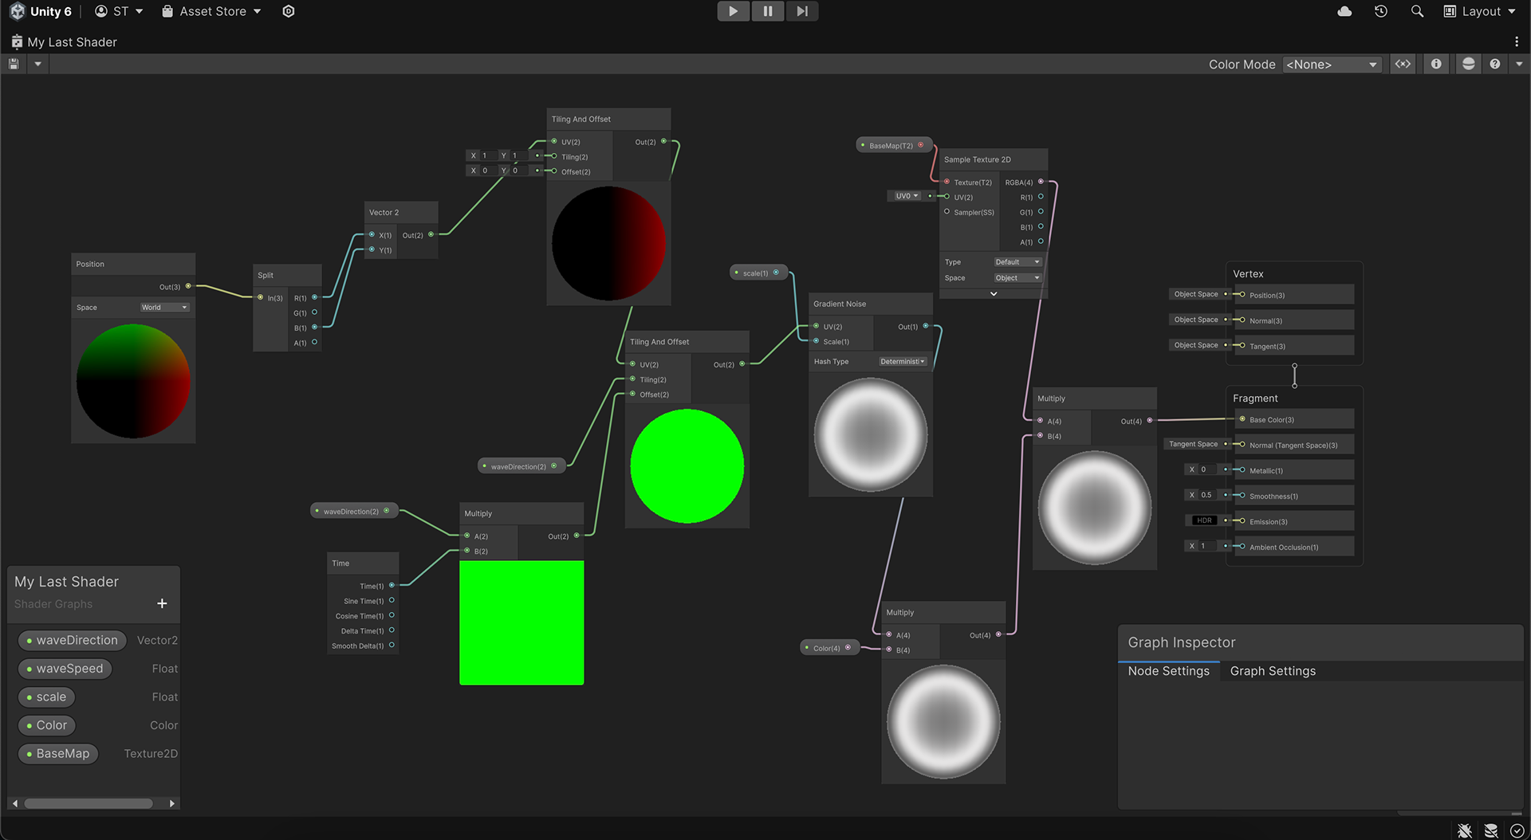Open the Layout dropdown
The width and height of the screenshot is (1531, 840).
[x=1479, y=11]
